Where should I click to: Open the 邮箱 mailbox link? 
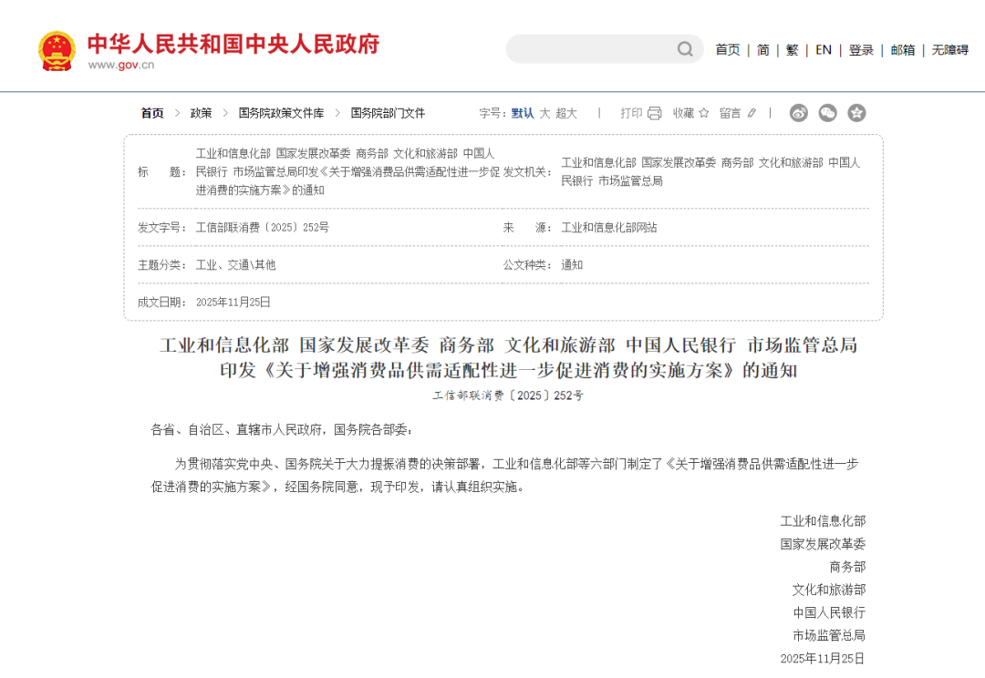click(902, 49)
